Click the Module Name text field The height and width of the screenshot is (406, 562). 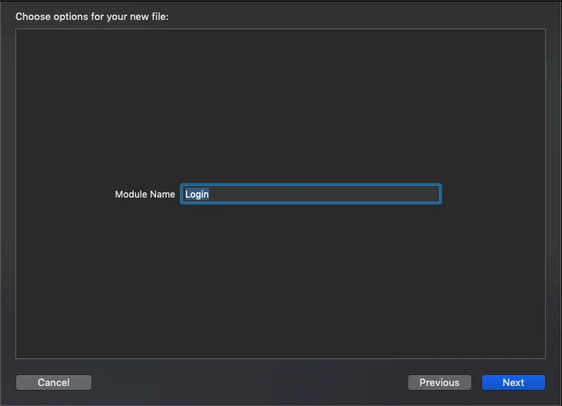coord(311,194)
